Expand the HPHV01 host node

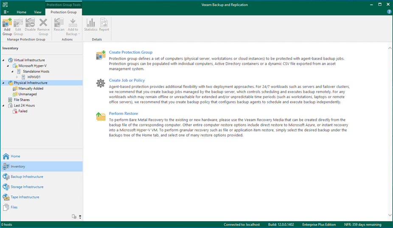point(17,77)
